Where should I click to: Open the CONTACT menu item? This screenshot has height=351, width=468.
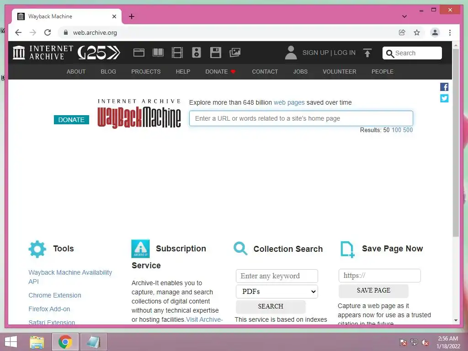[265, 72]
